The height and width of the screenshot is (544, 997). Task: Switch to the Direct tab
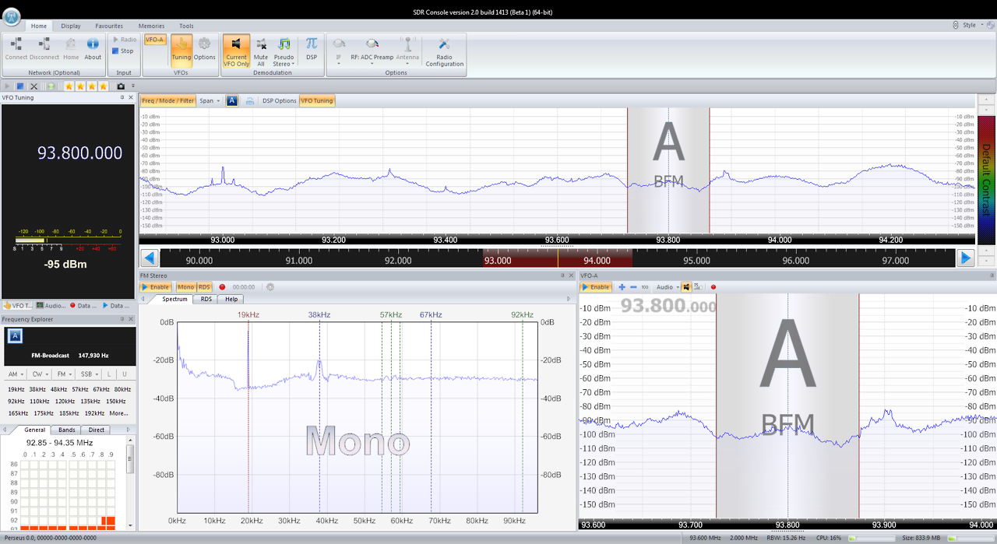click(x=97, y=430)
